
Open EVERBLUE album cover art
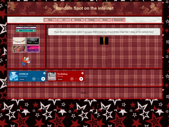[14, 76]
